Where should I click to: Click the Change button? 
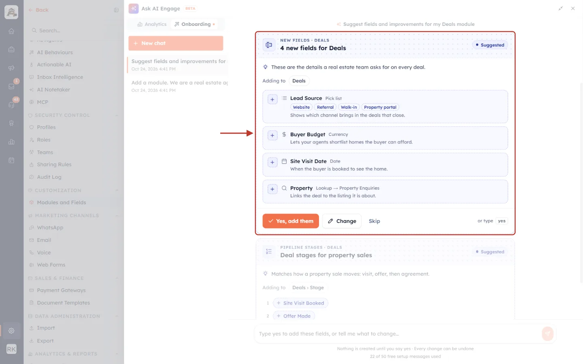point(342,221)
